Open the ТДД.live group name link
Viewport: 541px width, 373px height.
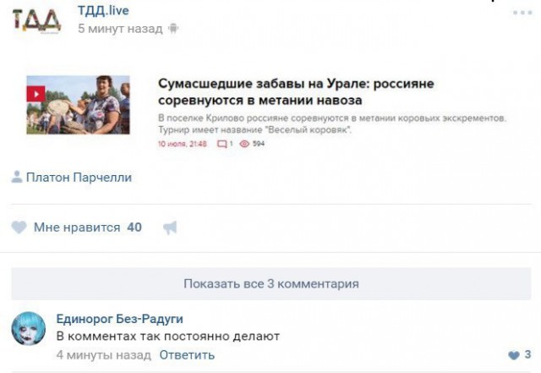click(x=103, y=10)
